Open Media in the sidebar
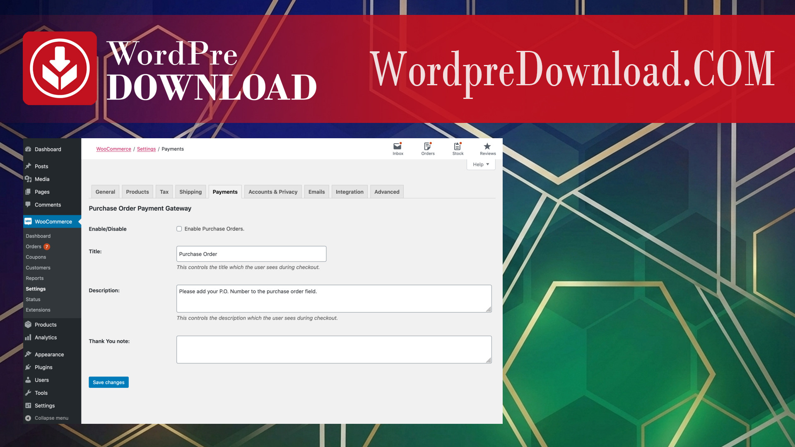The image size is (795, 447). tap(42, 179)
